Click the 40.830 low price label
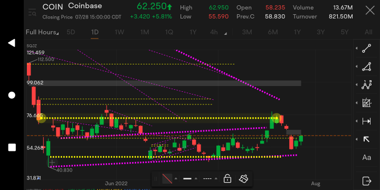This screenshot has height=190, width=380. point(64,170)
